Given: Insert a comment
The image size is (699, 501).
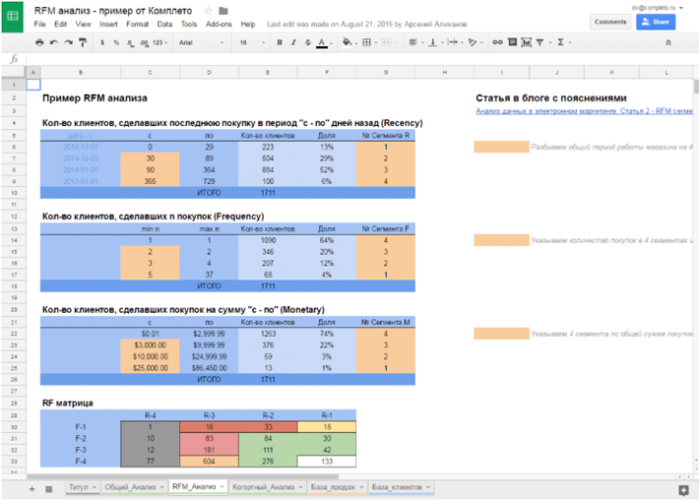Looking at the screenshot, I should 512,42.
